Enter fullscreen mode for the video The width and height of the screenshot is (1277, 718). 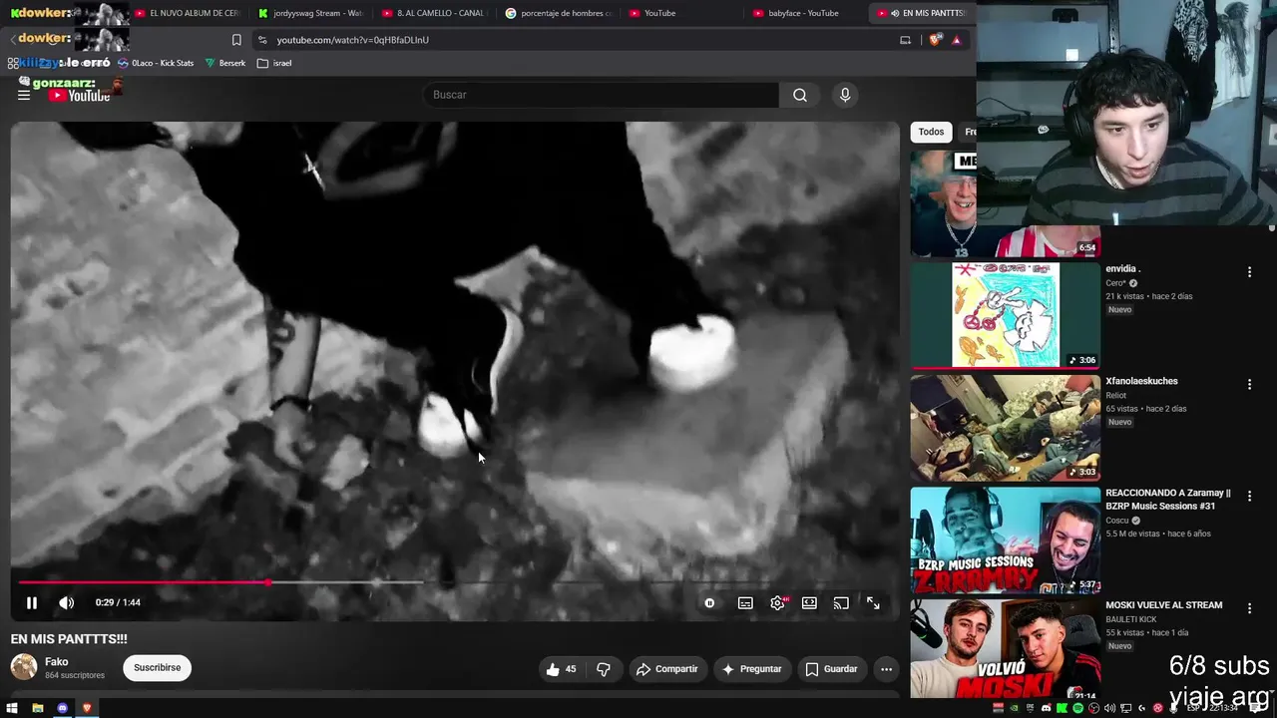point(873,602)
